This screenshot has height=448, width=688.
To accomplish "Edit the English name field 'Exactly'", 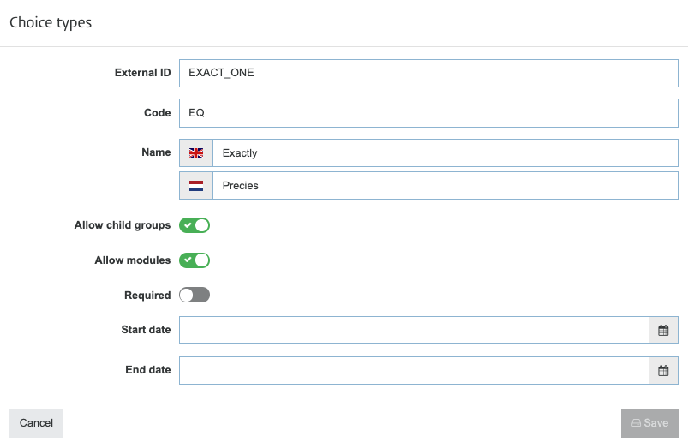I will click(x=446, y=153).
